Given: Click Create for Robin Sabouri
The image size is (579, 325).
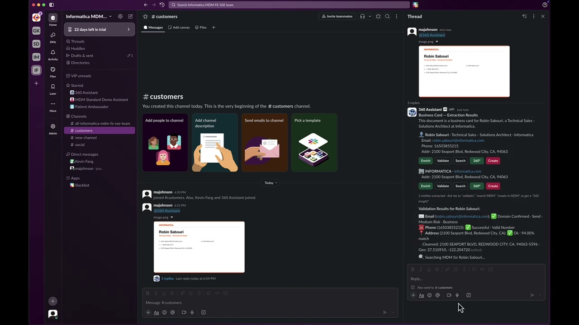Looking at the screenshot, I should (493, 161).
